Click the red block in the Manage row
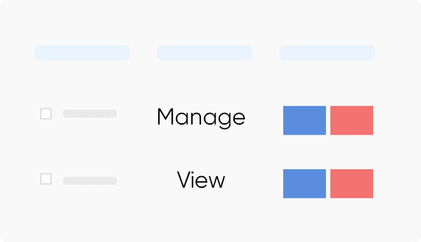 [x=351, y=121]
